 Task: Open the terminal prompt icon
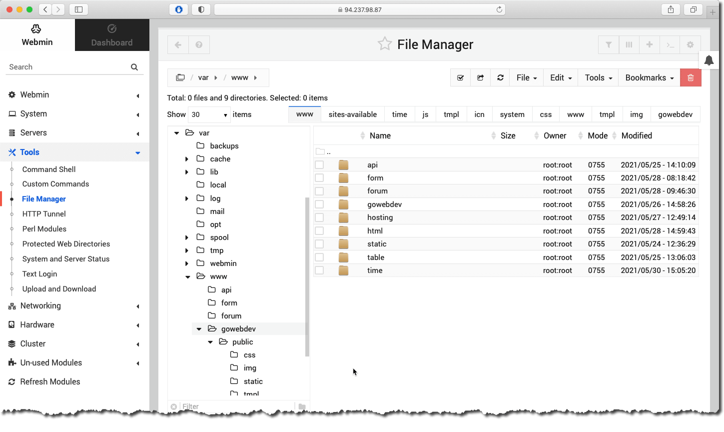click(x=670, y=45)
